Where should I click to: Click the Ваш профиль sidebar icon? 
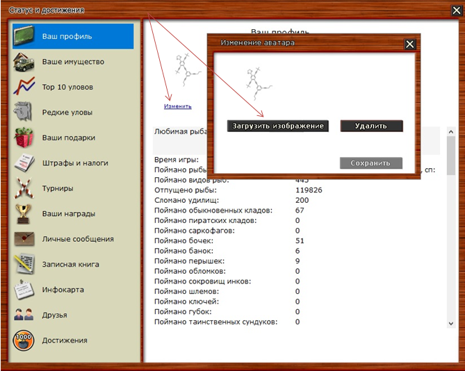25,36
